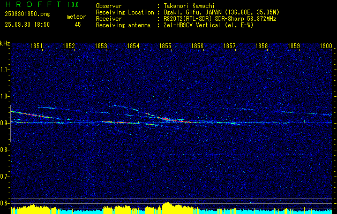Click the Receiving Location label
Screen dimensions: 337x214
click(125, 13)
